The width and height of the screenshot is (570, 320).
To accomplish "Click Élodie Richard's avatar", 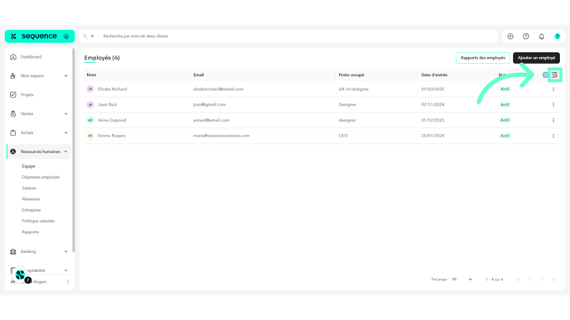I will click(x=90, y=89).
